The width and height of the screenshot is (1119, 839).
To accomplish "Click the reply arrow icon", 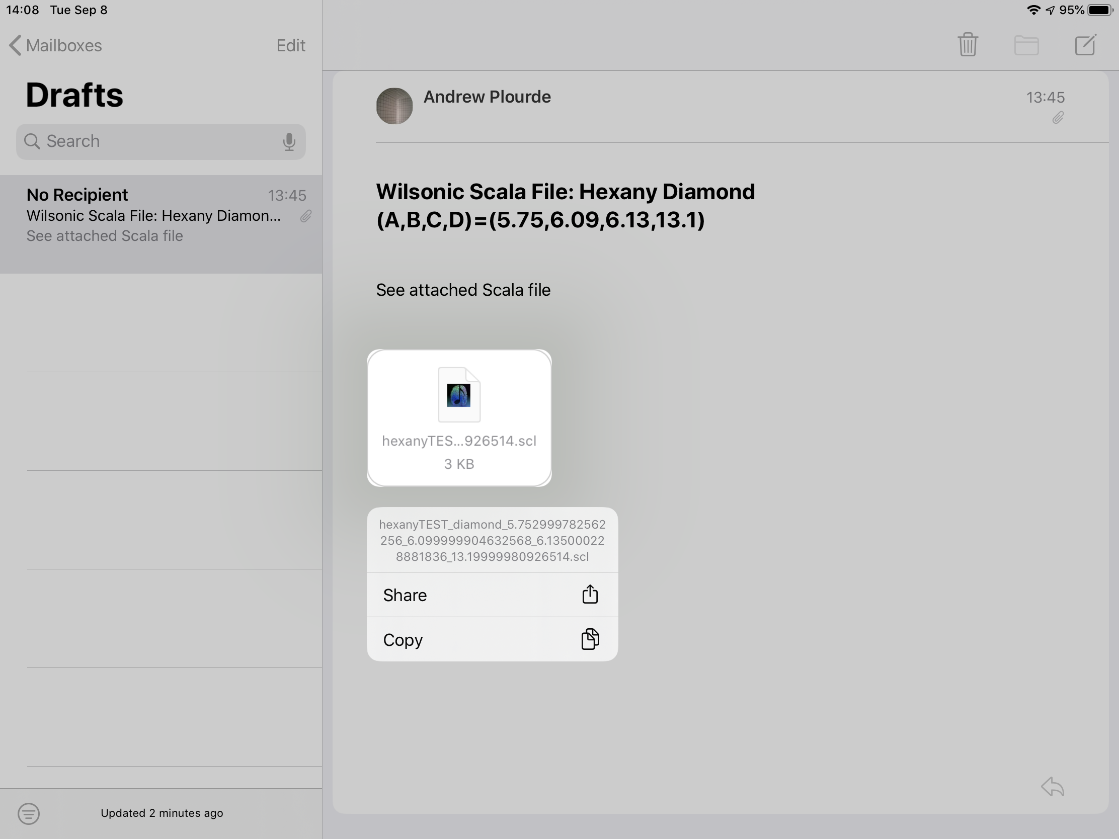I will [1053, 787].
